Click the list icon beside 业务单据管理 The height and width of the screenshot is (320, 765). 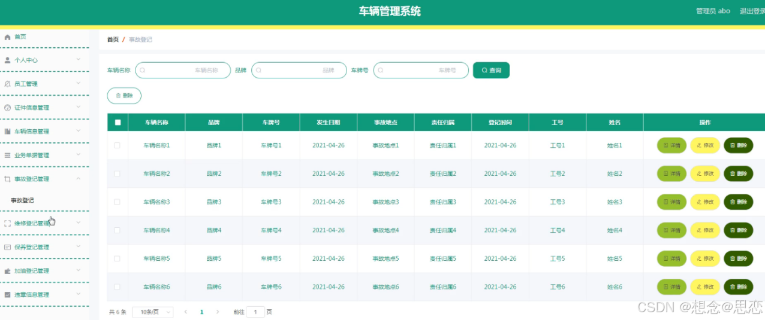point(7,156)
